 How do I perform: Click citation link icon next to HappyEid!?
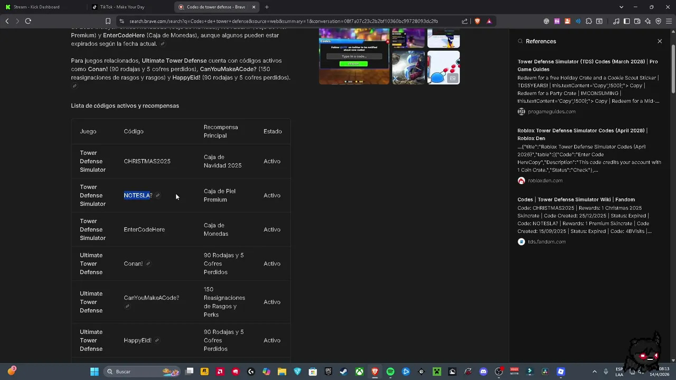pyautogui.click(x=157, y=340)
